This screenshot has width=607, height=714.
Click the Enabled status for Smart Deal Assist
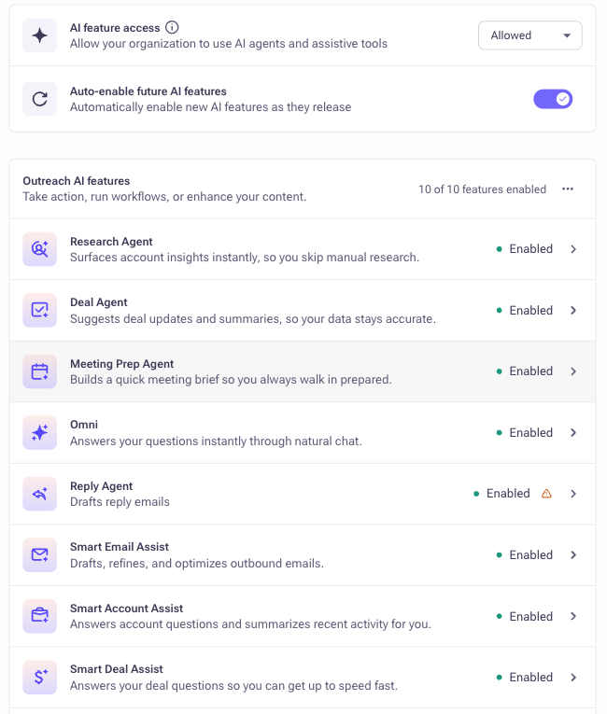coord(525,677)
